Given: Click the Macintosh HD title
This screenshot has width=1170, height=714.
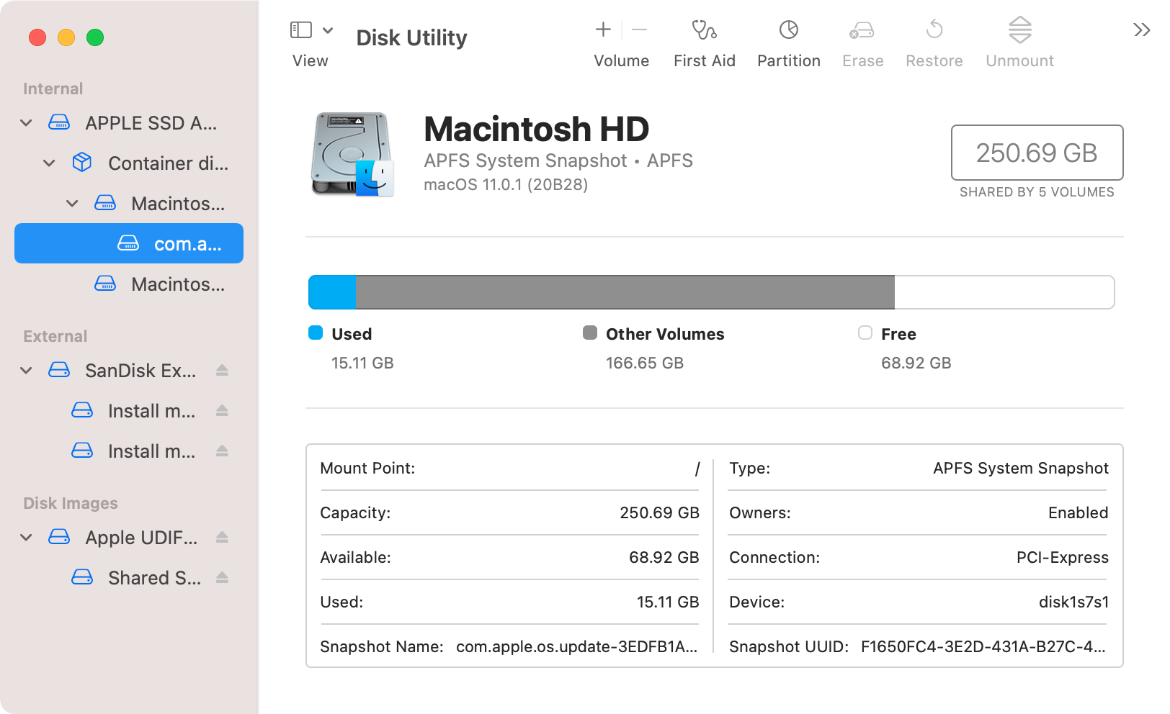Looking at the screenshot, I should [x=536, y=130].
